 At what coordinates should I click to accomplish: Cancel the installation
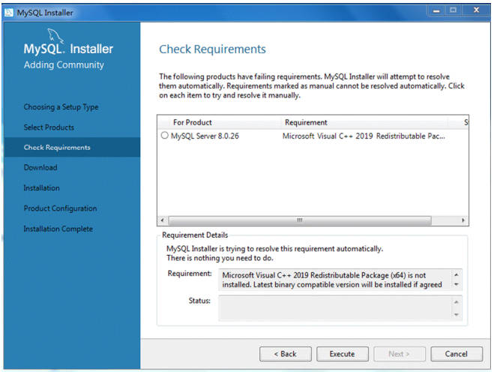pyautogui.click(x=457, y=354)
